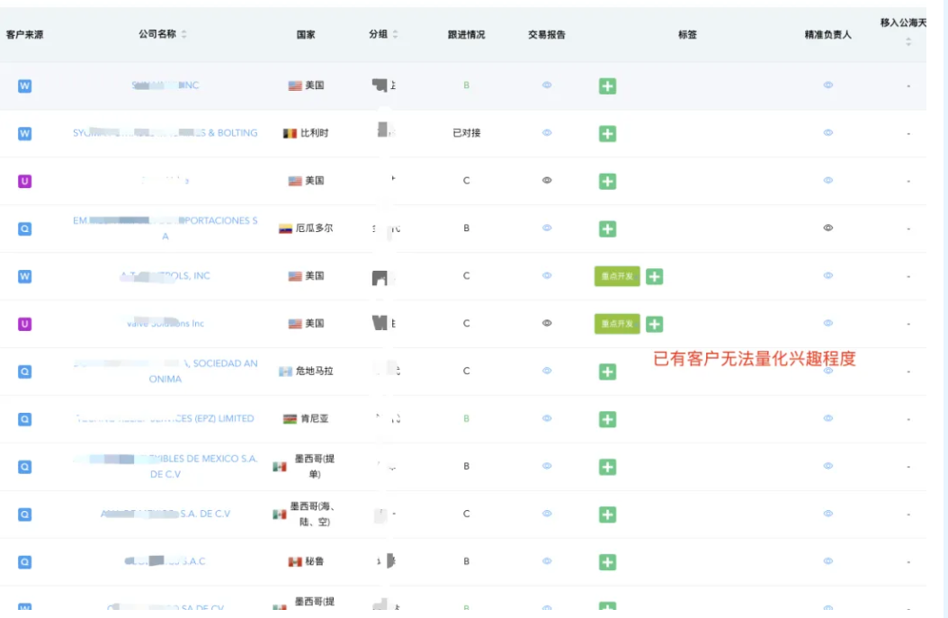Screen dimensions: 948x618
Task: Toggle the 交易报告 eye icon in the Belgium row
Action: point(547,133)
